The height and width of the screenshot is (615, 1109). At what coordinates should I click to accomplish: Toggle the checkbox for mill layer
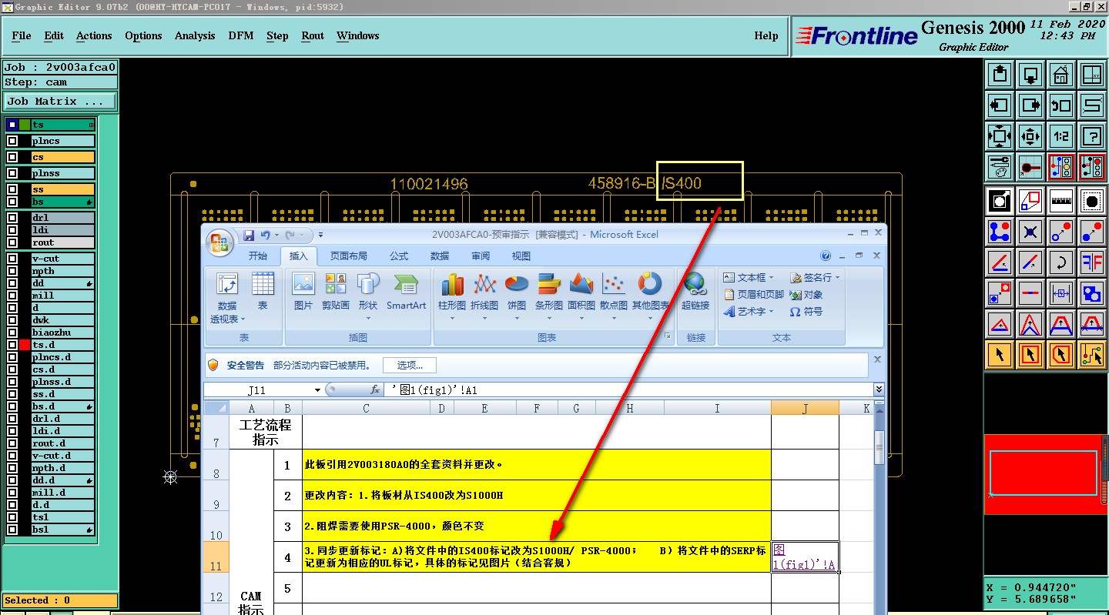coord(12,296)
